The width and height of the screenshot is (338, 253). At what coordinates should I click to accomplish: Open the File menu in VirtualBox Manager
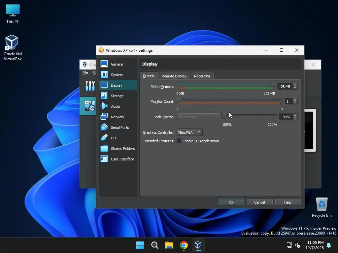(x=85, y=72)
